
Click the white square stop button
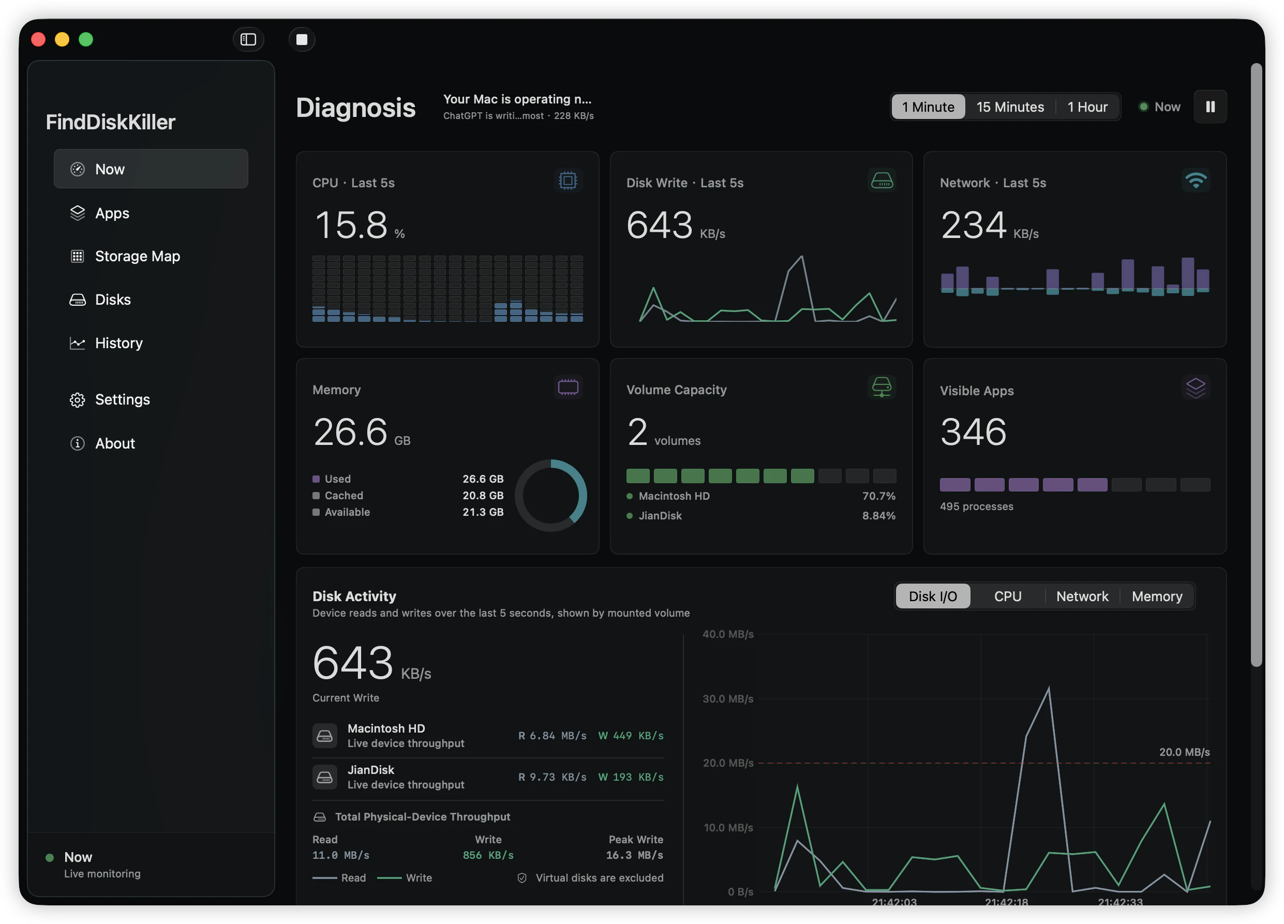click(302, 40)
